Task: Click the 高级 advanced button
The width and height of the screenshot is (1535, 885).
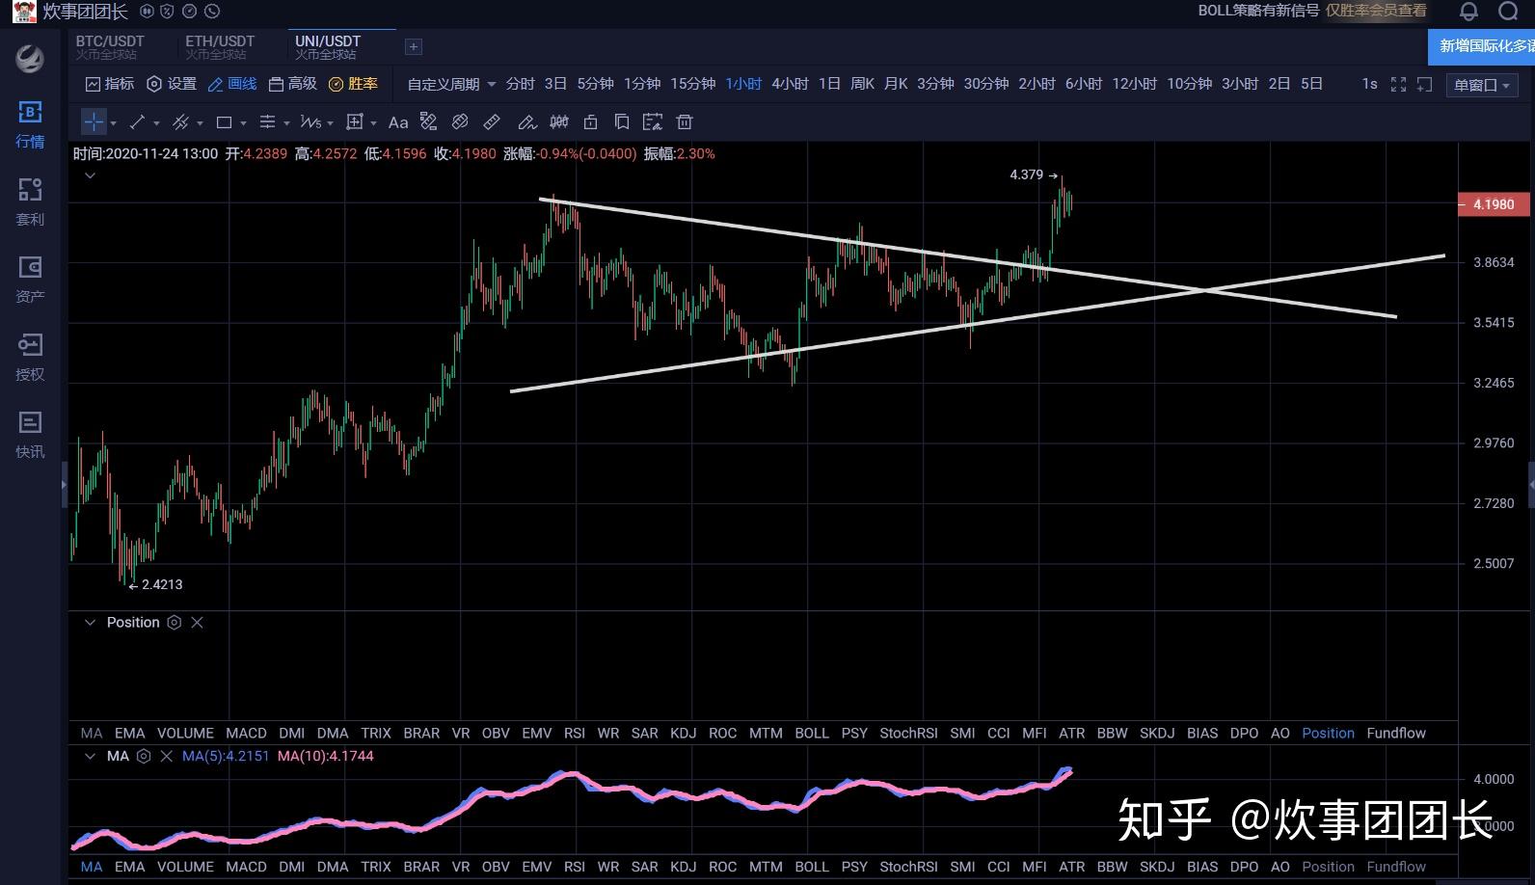Action: coord(293,84)
